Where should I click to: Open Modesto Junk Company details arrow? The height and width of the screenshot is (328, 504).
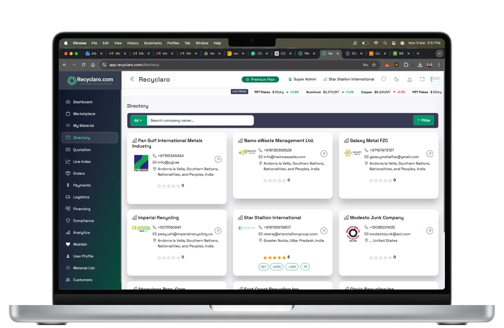(430, 231)
